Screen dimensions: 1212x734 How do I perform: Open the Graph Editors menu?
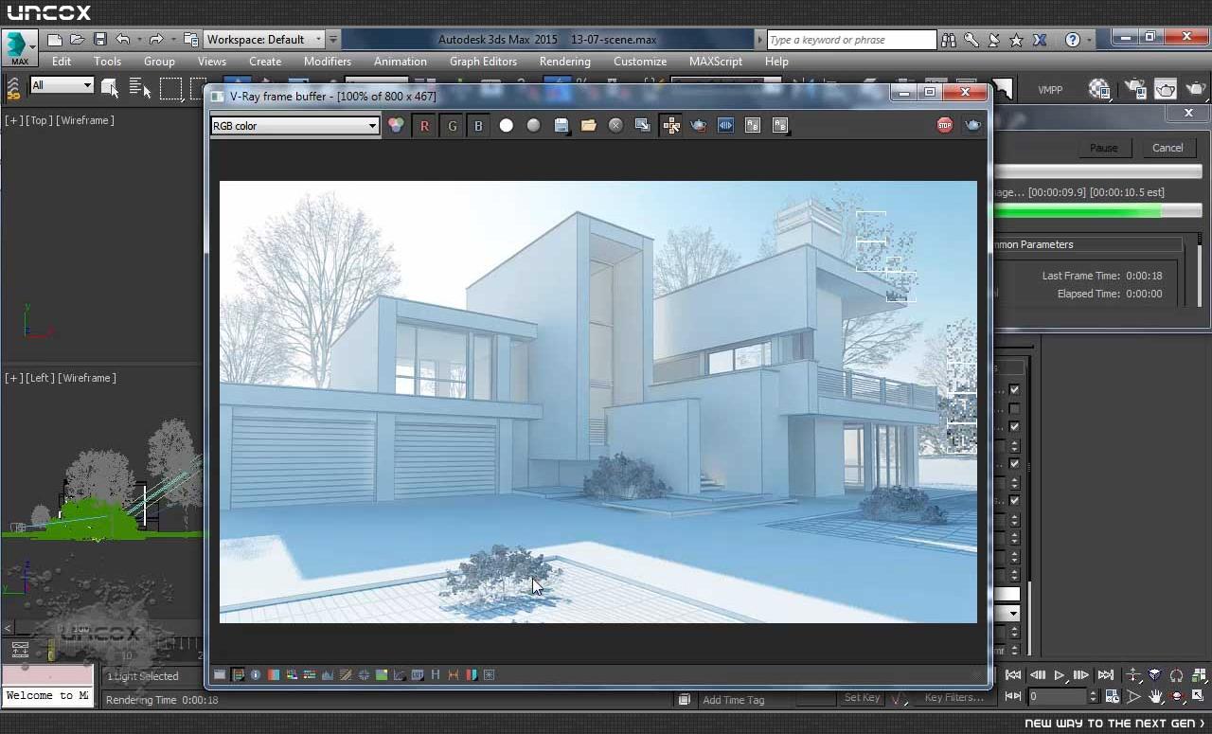click(483, 62)
